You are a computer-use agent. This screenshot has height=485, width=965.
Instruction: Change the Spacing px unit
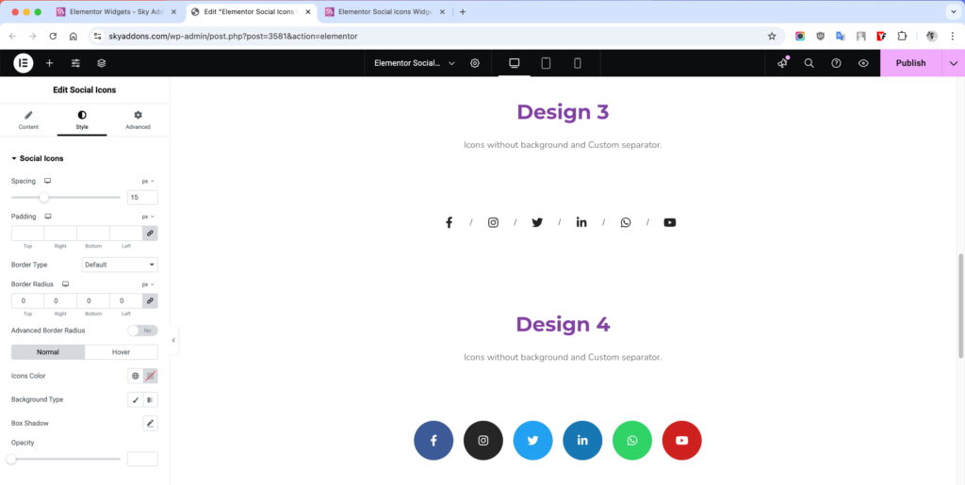point(148,182)
